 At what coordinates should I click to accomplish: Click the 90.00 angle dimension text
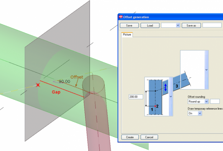coord(64,81)
